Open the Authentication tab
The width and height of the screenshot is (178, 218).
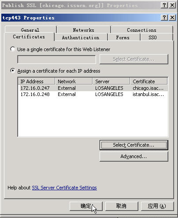[x=81, y=37]
